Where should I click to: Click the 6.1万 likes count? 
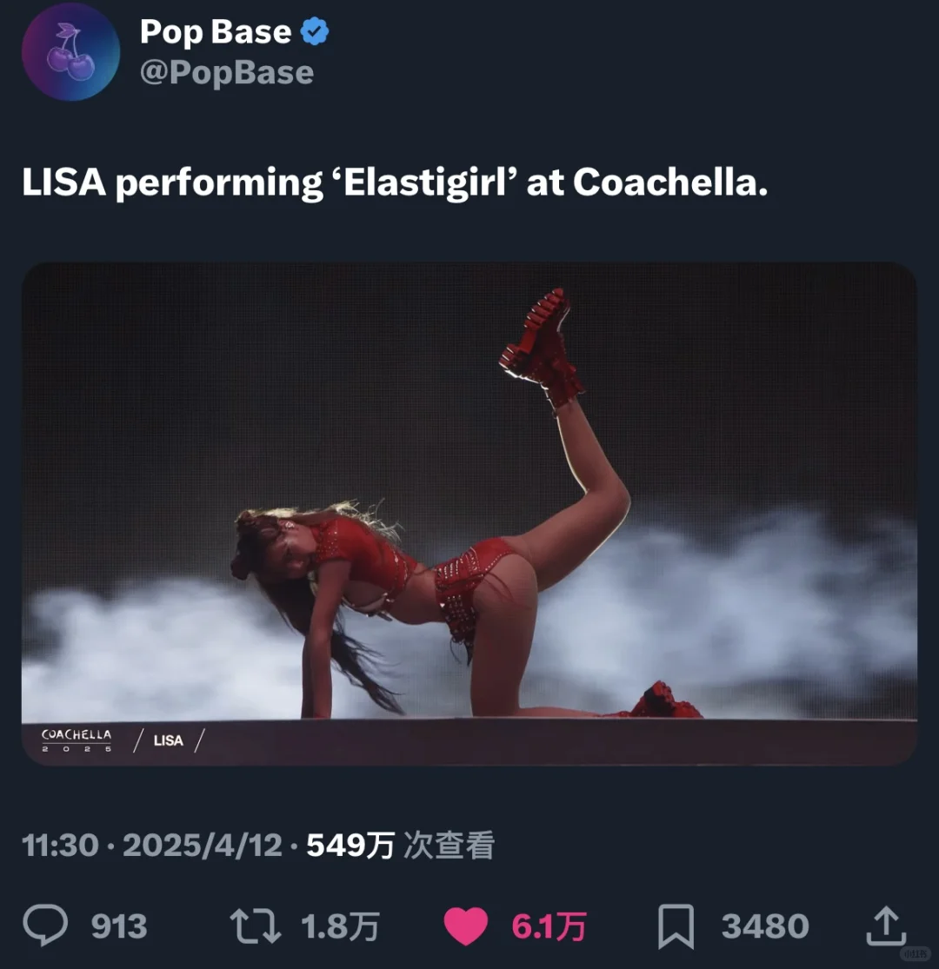click(x=549, y=926)
